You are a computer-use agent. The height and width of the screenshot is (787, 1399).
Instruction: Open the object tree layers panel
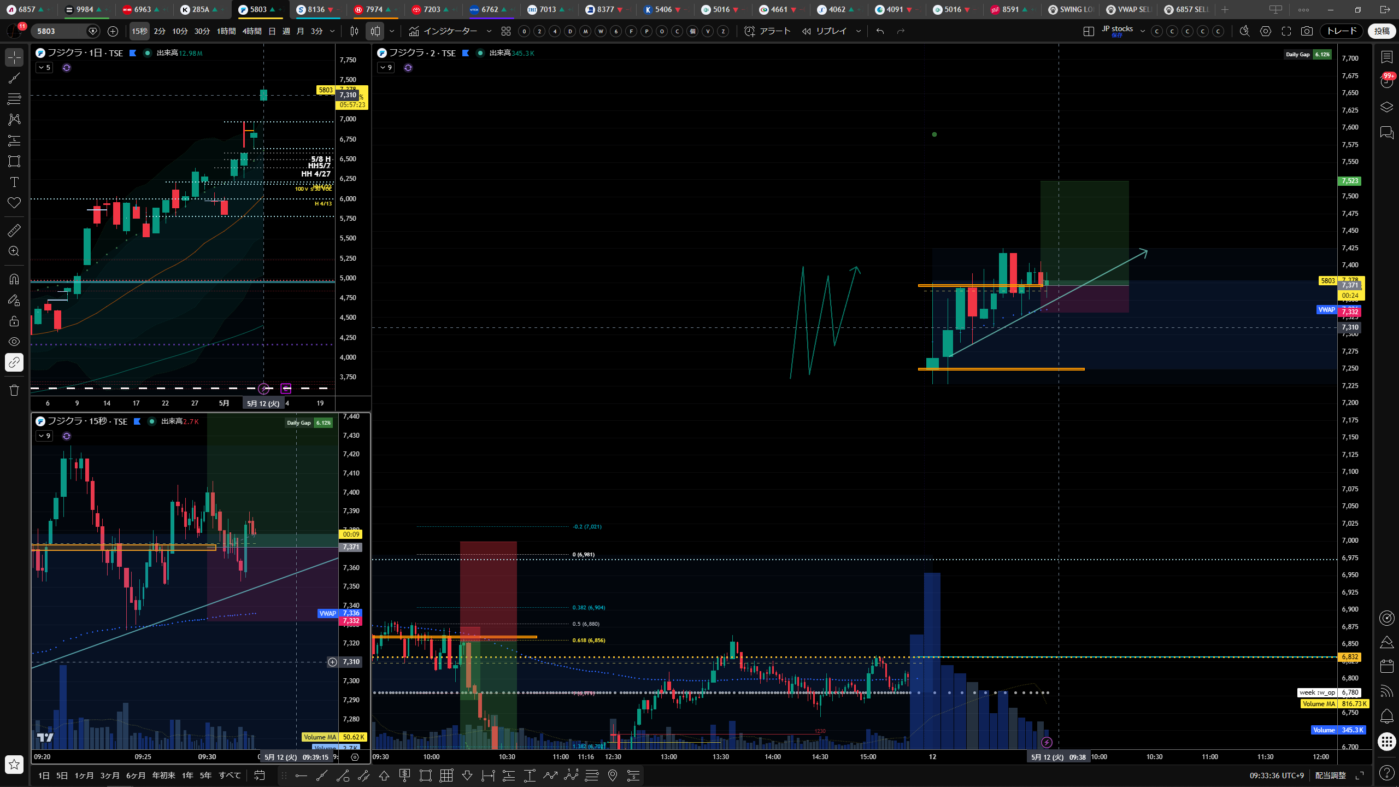(x=1387, y=107)
